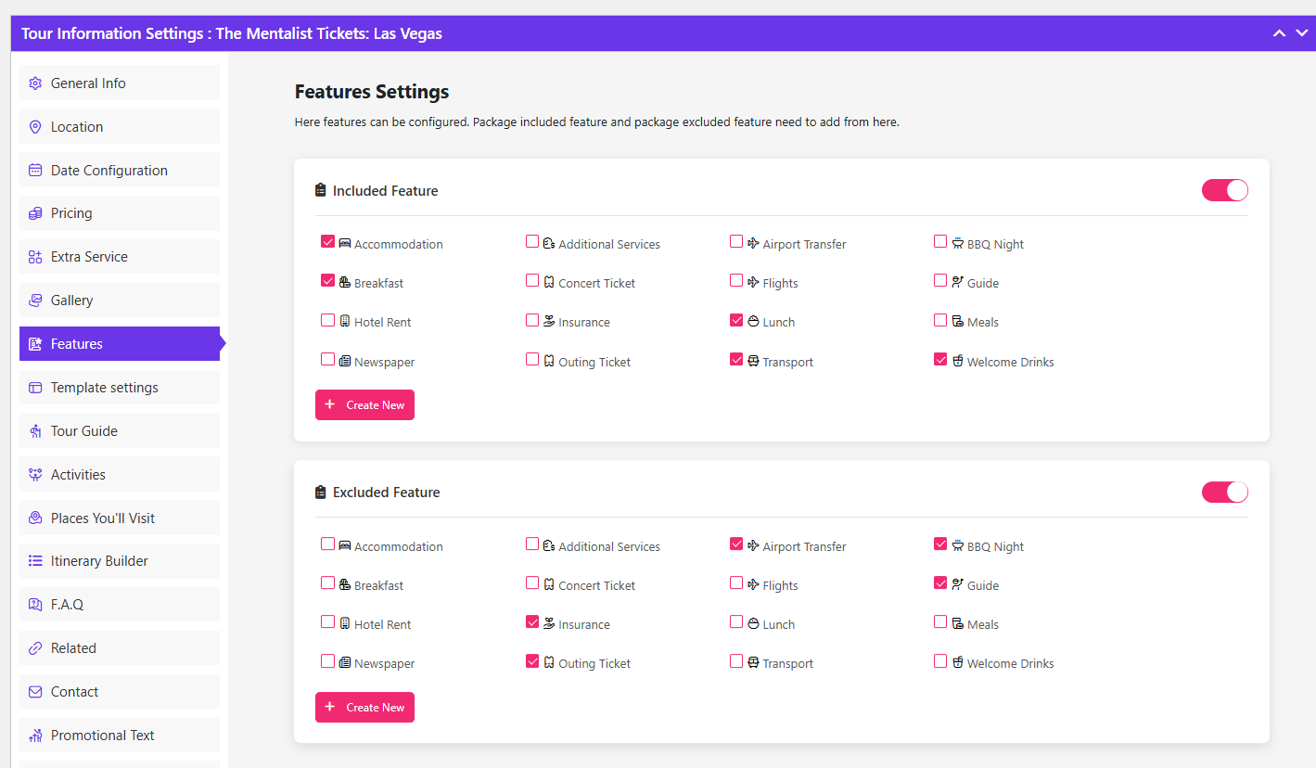
Task: Uncheck BBQ Night in Excluded Feature
Action: pyautogui.click(x=940, y=544)
